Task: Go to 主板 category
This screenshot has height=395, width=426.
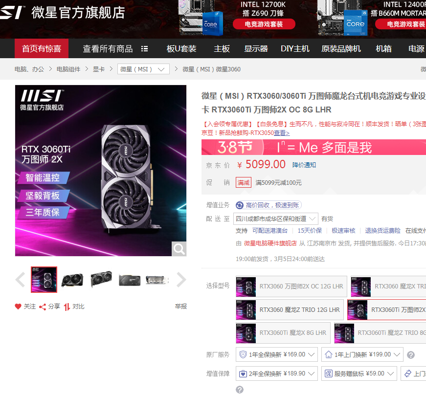Action: 222,48
